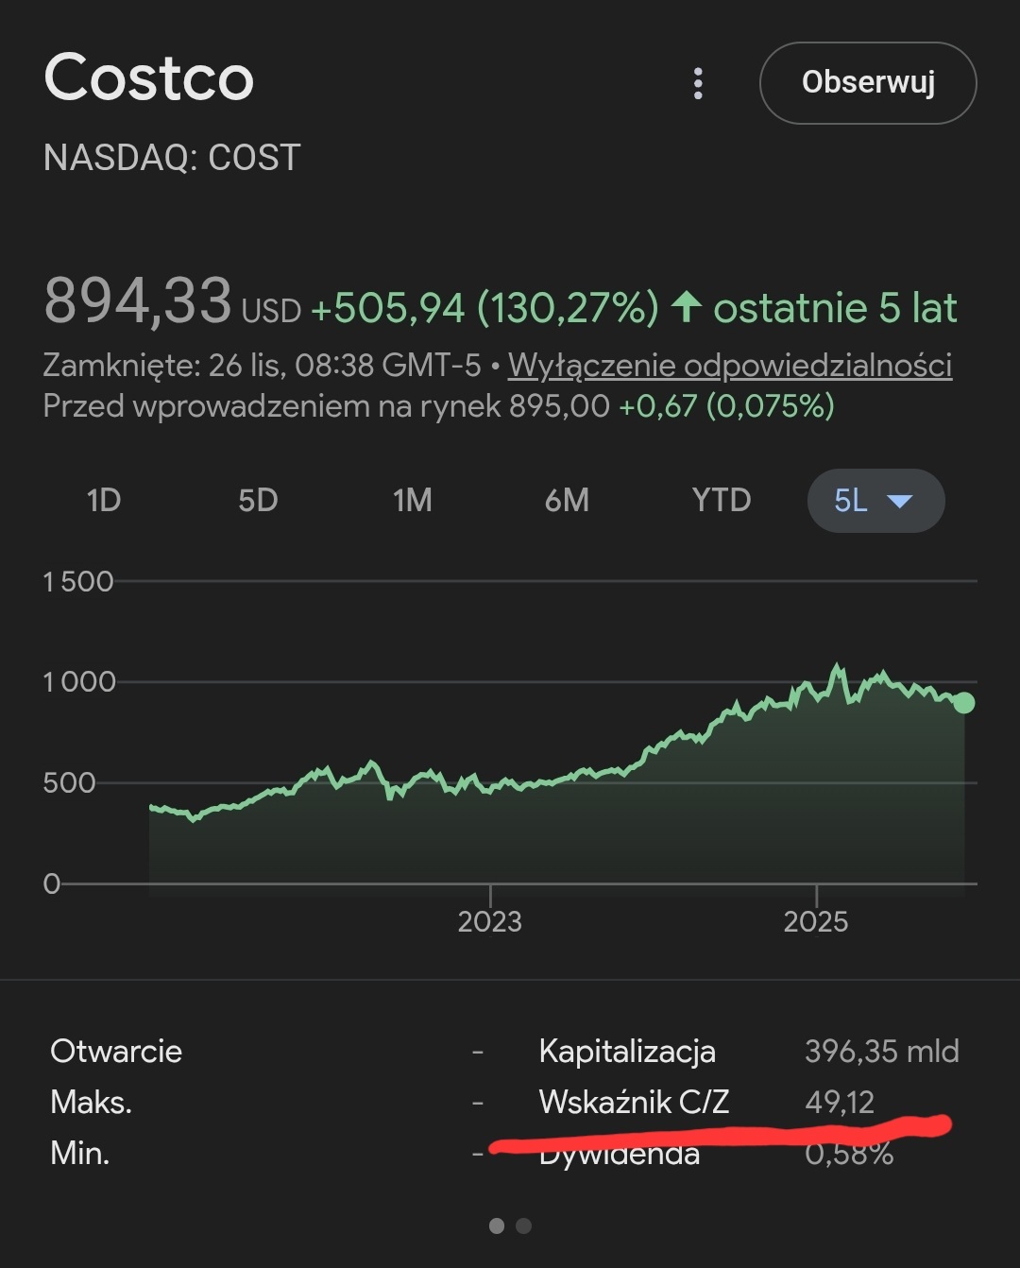The image size is (1020, 1268).
Task: Click the Obserwuj follow button
Action: click(x=867, y=83)
